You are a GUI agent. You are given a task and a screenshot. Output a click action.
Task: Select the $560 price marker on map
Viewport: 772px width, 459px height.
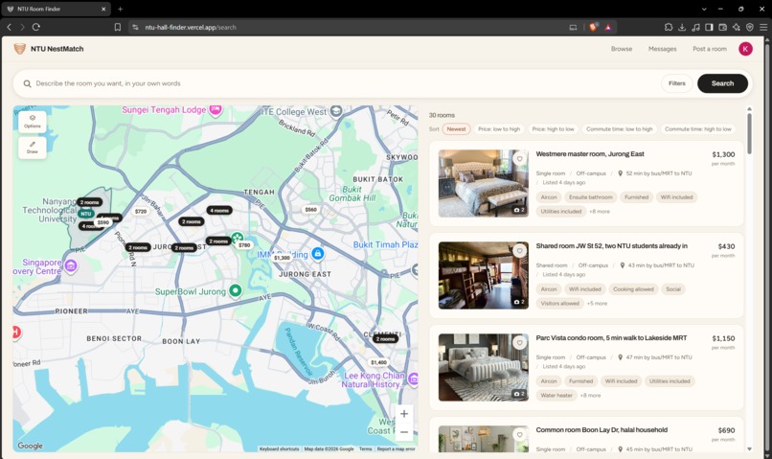click(x=310, y=209)
